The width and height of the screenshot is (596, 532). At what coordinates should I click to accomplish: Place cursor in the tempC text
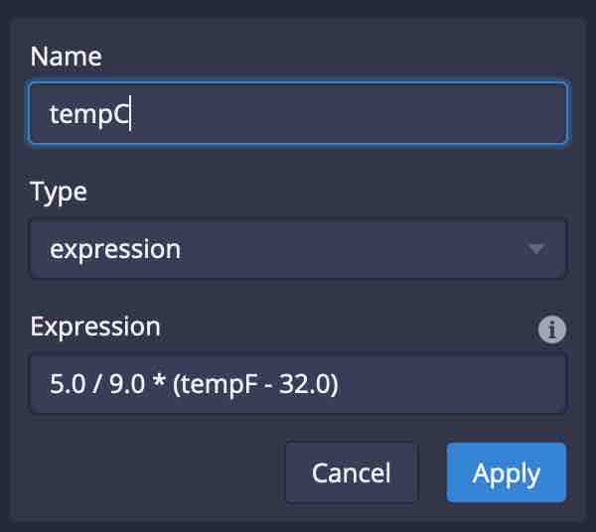click(89, 114)
